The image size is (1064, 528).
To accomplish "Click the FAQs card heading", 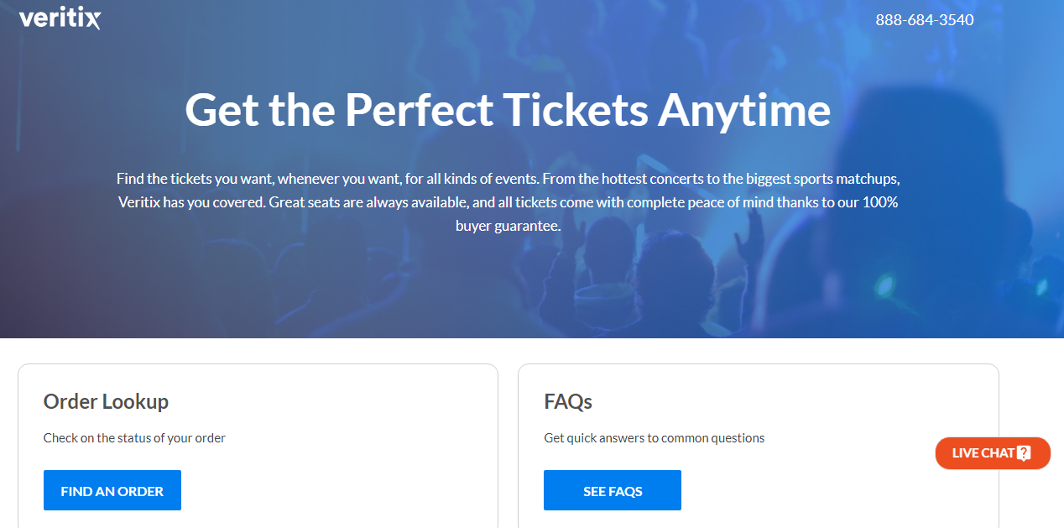I will [x=568, y=401].
